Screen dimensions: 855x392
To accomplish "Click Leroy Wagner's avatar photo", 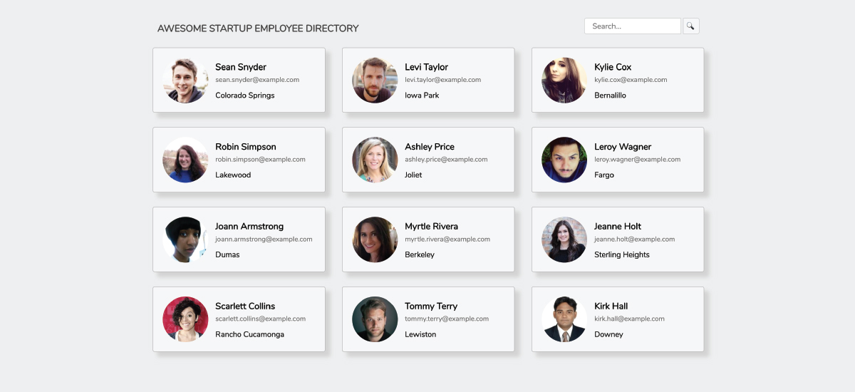I will (x=564, y=160).
